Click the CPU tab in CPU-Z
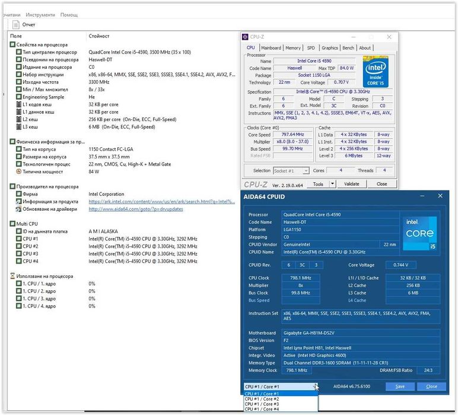The image size is (458, 415). click(x=250, y=47)
